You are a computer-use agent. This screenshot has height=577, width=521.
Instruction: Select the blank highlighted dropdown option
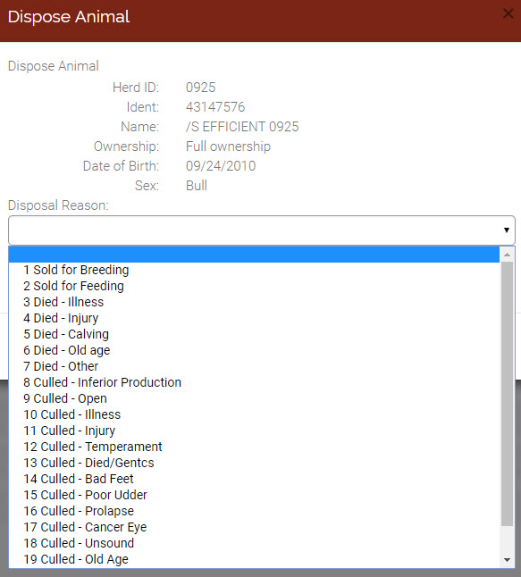click(254, 255)
